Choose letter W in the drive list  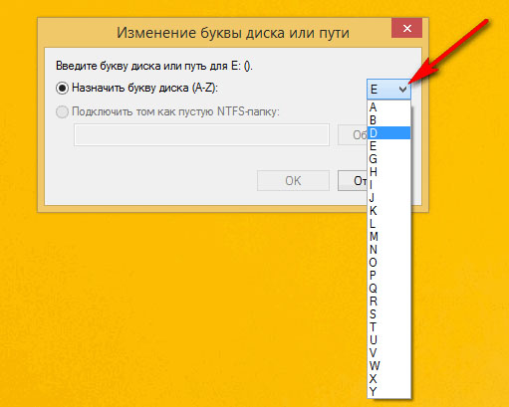pyautogui.click(x=388, y=366)
